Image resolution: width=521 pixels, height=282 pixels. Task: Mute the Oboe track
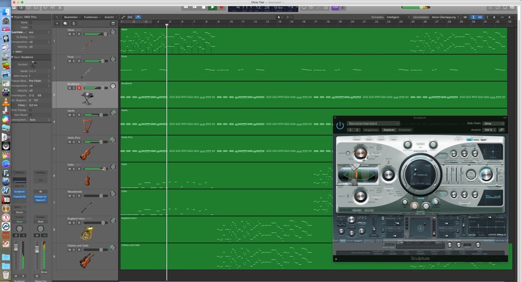70,34
